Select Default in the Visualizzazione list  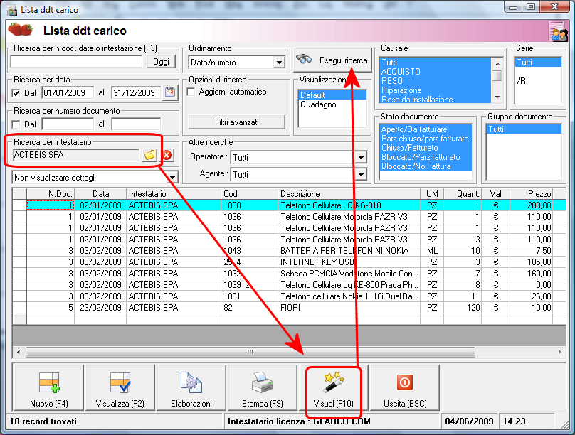coord(332,95)
